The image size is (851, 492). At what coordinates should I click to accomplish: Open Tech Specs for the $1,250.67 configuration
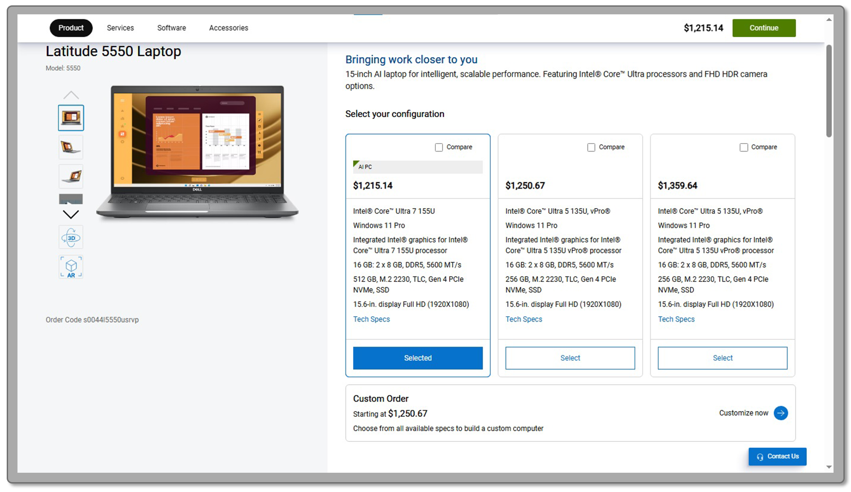point(523,319)
